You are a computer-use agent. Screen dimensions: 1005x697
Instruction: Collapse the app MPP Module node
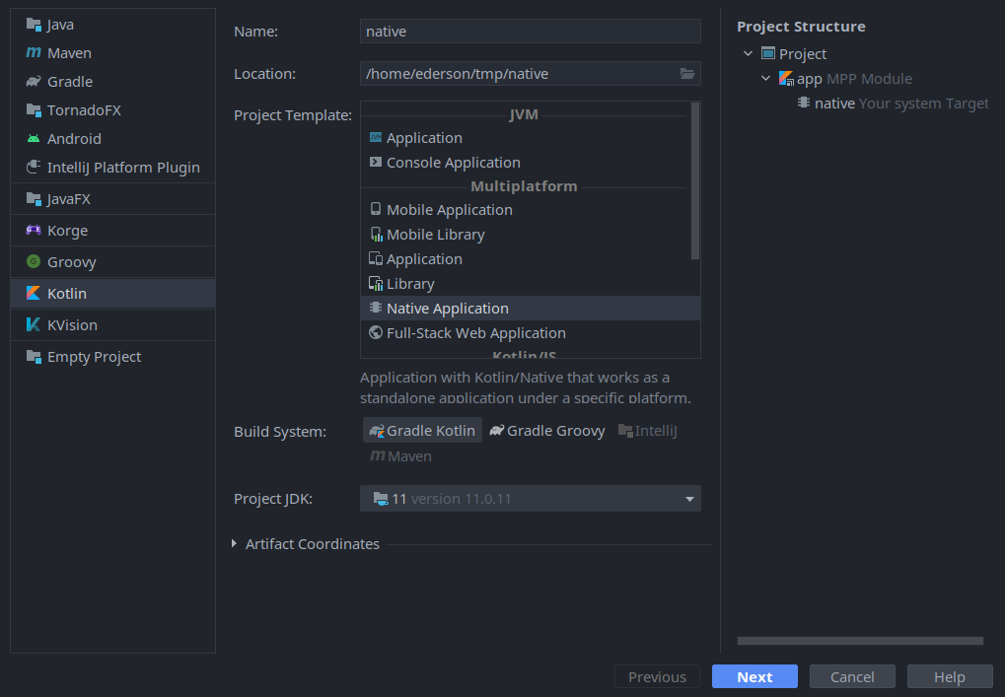(765, 78)
